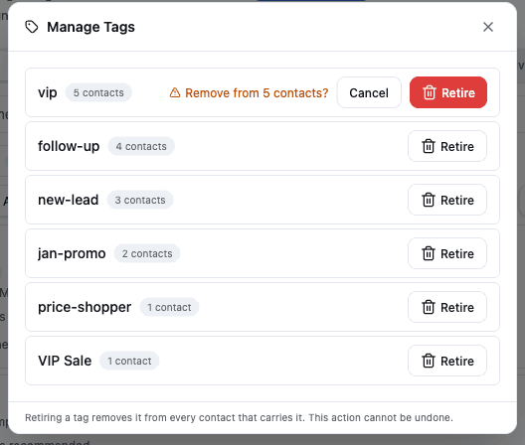Screen dimensions: 525x445
Task: Click the tag icon beside Manage Tags
Action: pos(32,27)
